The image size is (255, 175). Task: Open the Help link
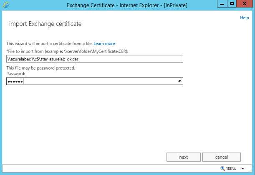[245, 17]
